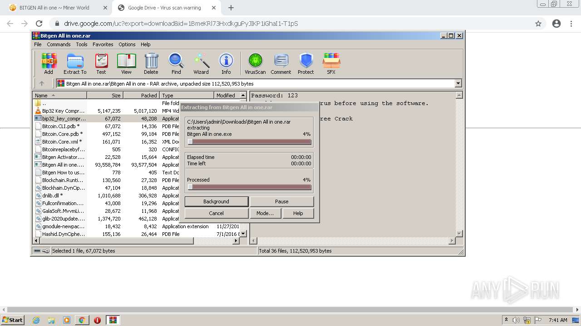Click the Test archive icon

pos(101,63)
